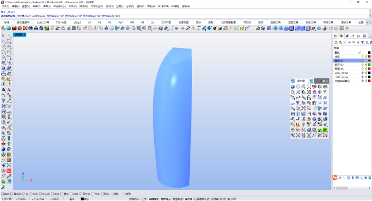Switch to the SubD工具 toolbar tab

(x=43, y=22)
